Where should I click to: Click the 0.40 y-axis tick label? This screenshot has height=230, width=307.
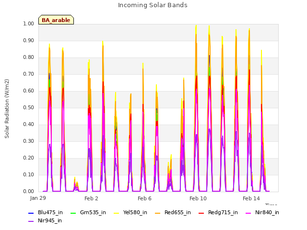coord(29,125)
